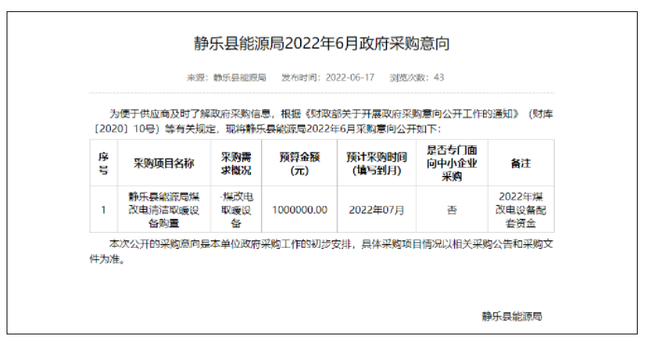Viewport: 649px width, 341px height.
Task: Select the 采购项目名称 column header
Action: [164, 163]
